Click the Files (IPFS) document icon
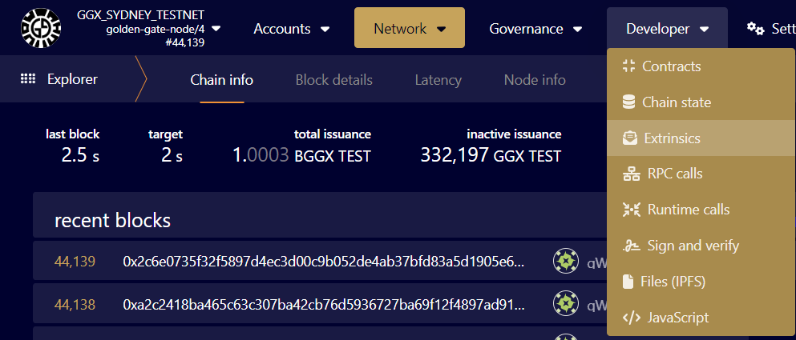This screenshot has height=340, width=796. [x=628, y=282]
